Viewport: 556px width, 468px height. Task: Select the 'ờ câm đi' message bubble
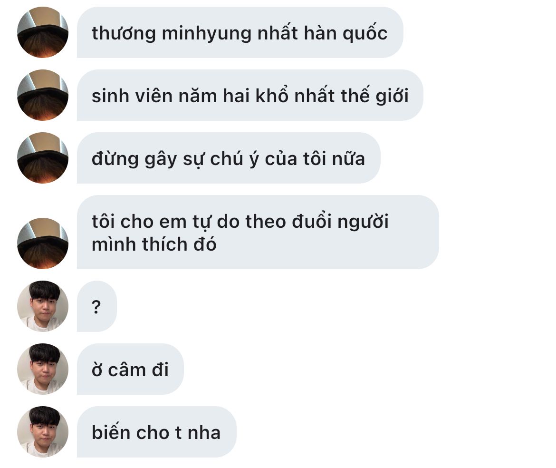click(130, 369)
